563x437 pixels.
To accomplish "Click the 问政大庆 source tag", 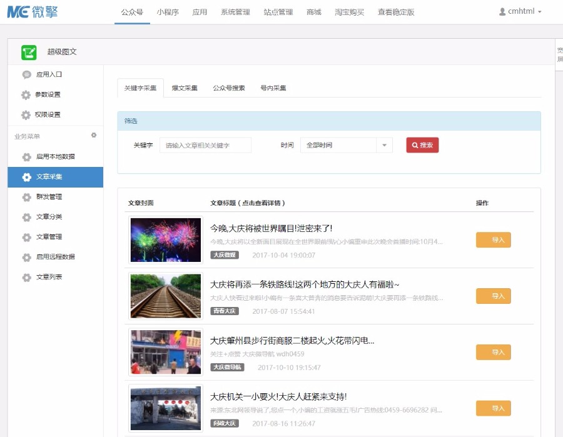I will [x=225, y=423].
